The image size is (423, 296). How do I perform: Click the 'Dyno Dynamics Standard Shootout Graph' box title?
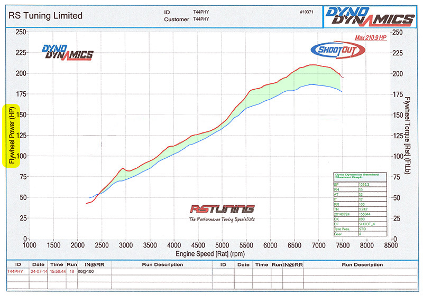[x=356, y=176]
